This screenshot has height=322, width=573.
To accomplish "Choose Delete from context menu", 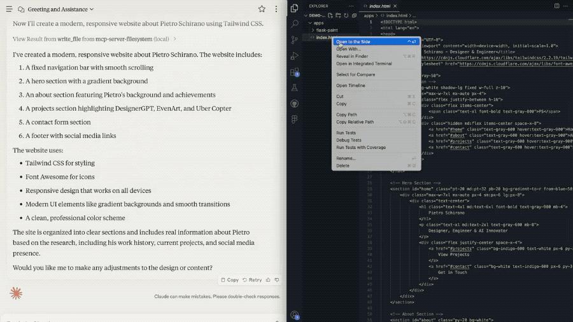I will click(376, 165).
